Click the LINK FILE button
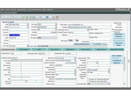Viewport: 131px width, 98px height. click(117, 63)
